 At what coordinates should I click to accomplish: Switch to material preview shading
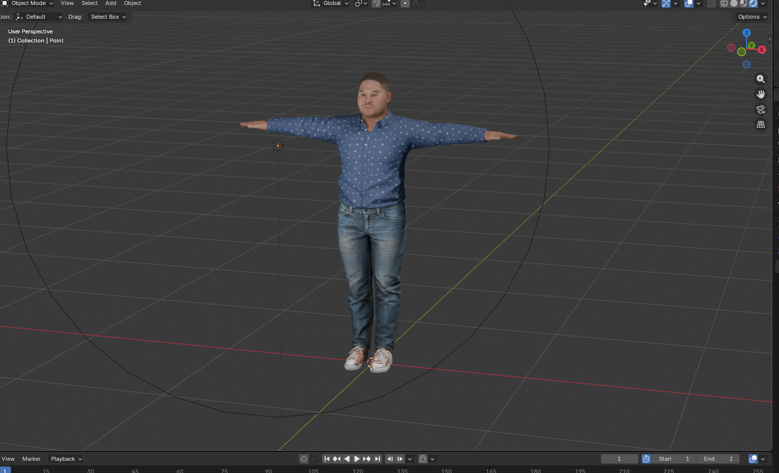744,4
